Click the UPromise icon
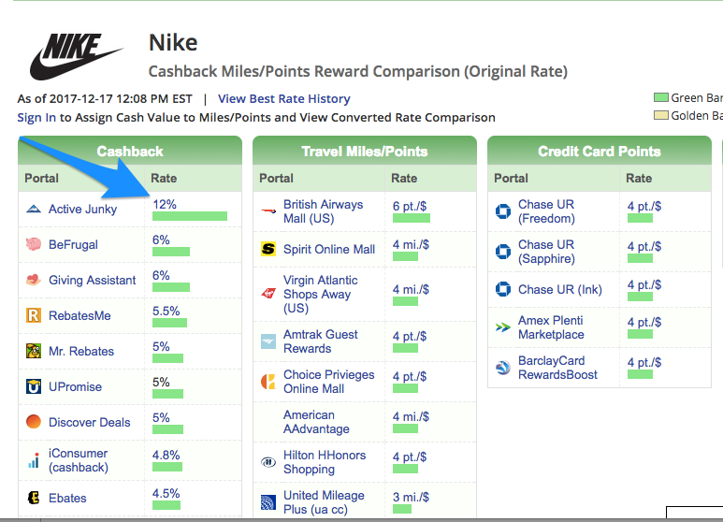The image size is (723, 522). click(x=34, y=386)
